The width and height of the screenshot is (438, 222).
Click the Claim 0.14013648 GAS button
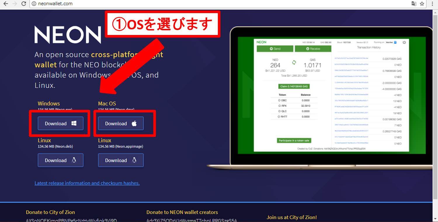pos(294,86)
